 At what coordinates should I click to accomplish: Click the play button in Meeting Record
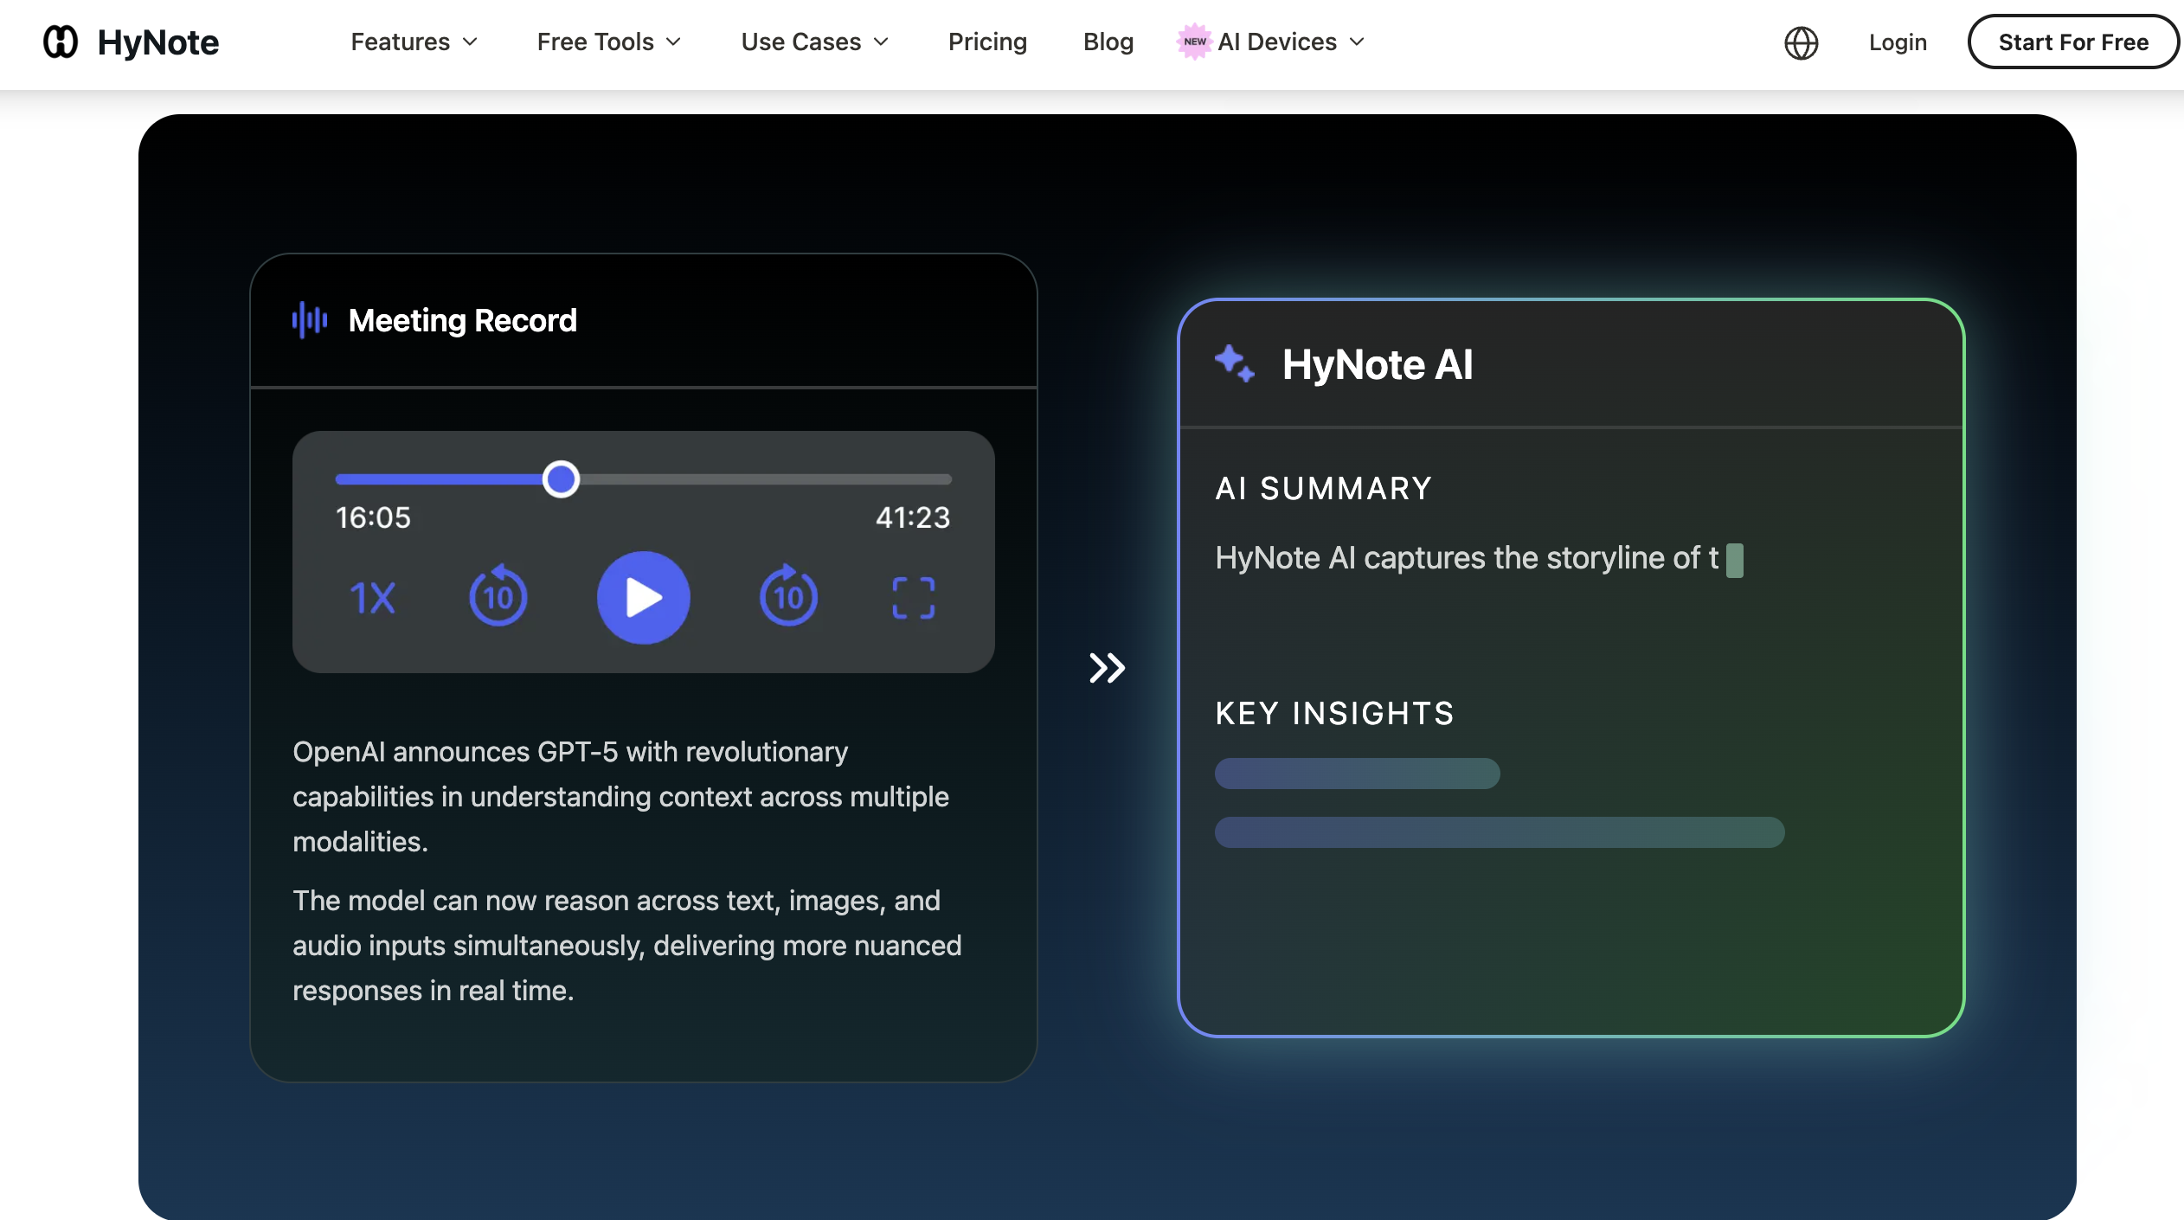pyautogui.click(x=643, y=597)
